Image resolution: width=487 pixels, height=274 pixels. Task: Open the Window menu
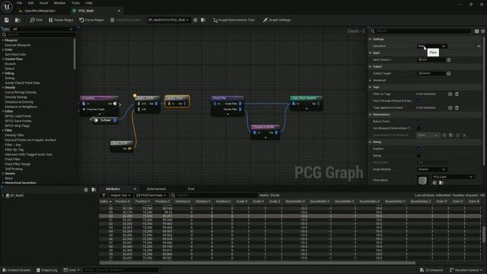tap(59, 3)
